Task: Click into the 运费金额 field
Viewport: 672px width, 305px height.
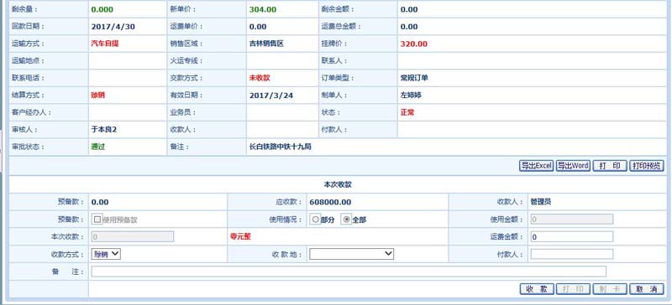Action: (x=572, y=236)
